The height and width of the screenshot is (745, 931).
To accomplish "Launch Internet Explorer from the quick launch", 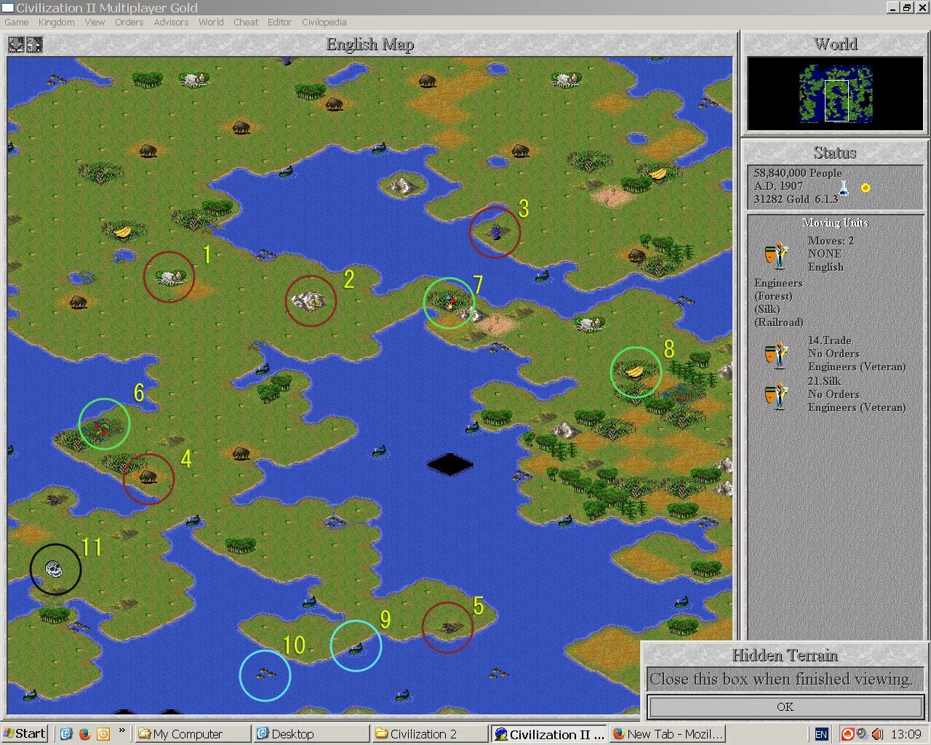I will coord(66,733).
